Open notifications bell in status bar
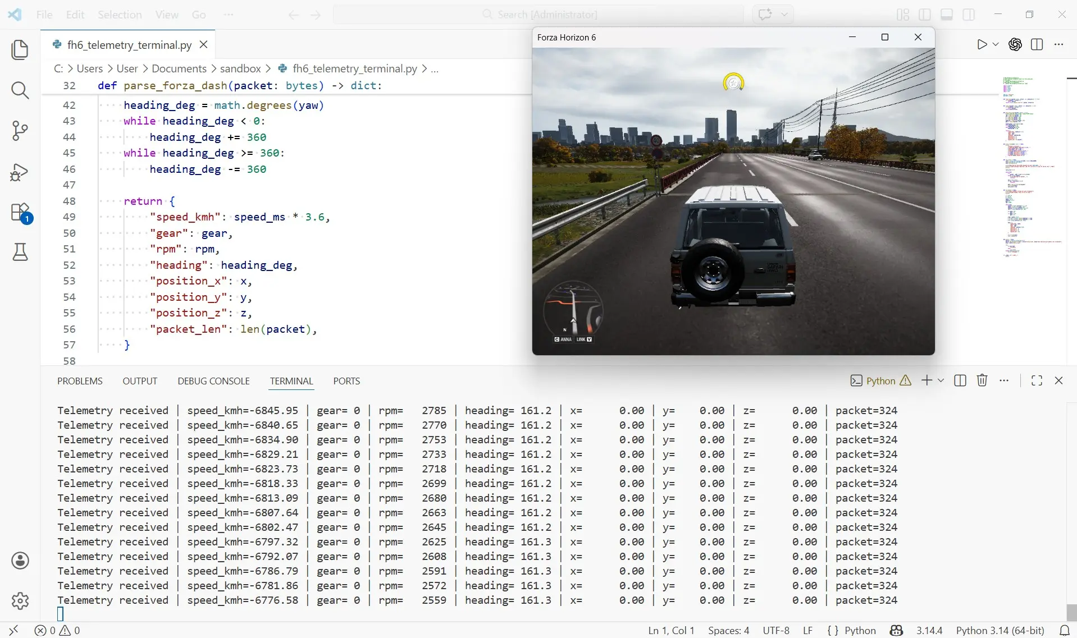This screenshot has height=638, width=1077. 1064,630
